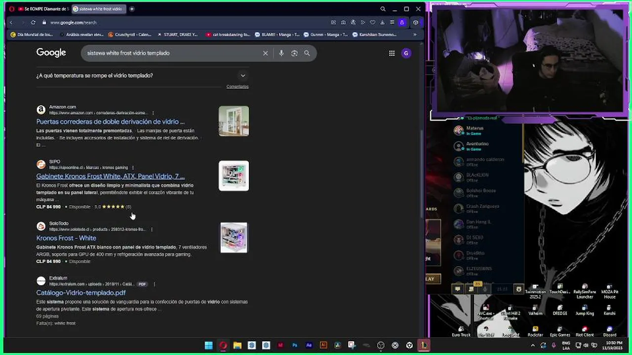Screen dimensions: 632x355
Task: Expand the bookmarks bar overflow chevron
Action: [415, 35]
